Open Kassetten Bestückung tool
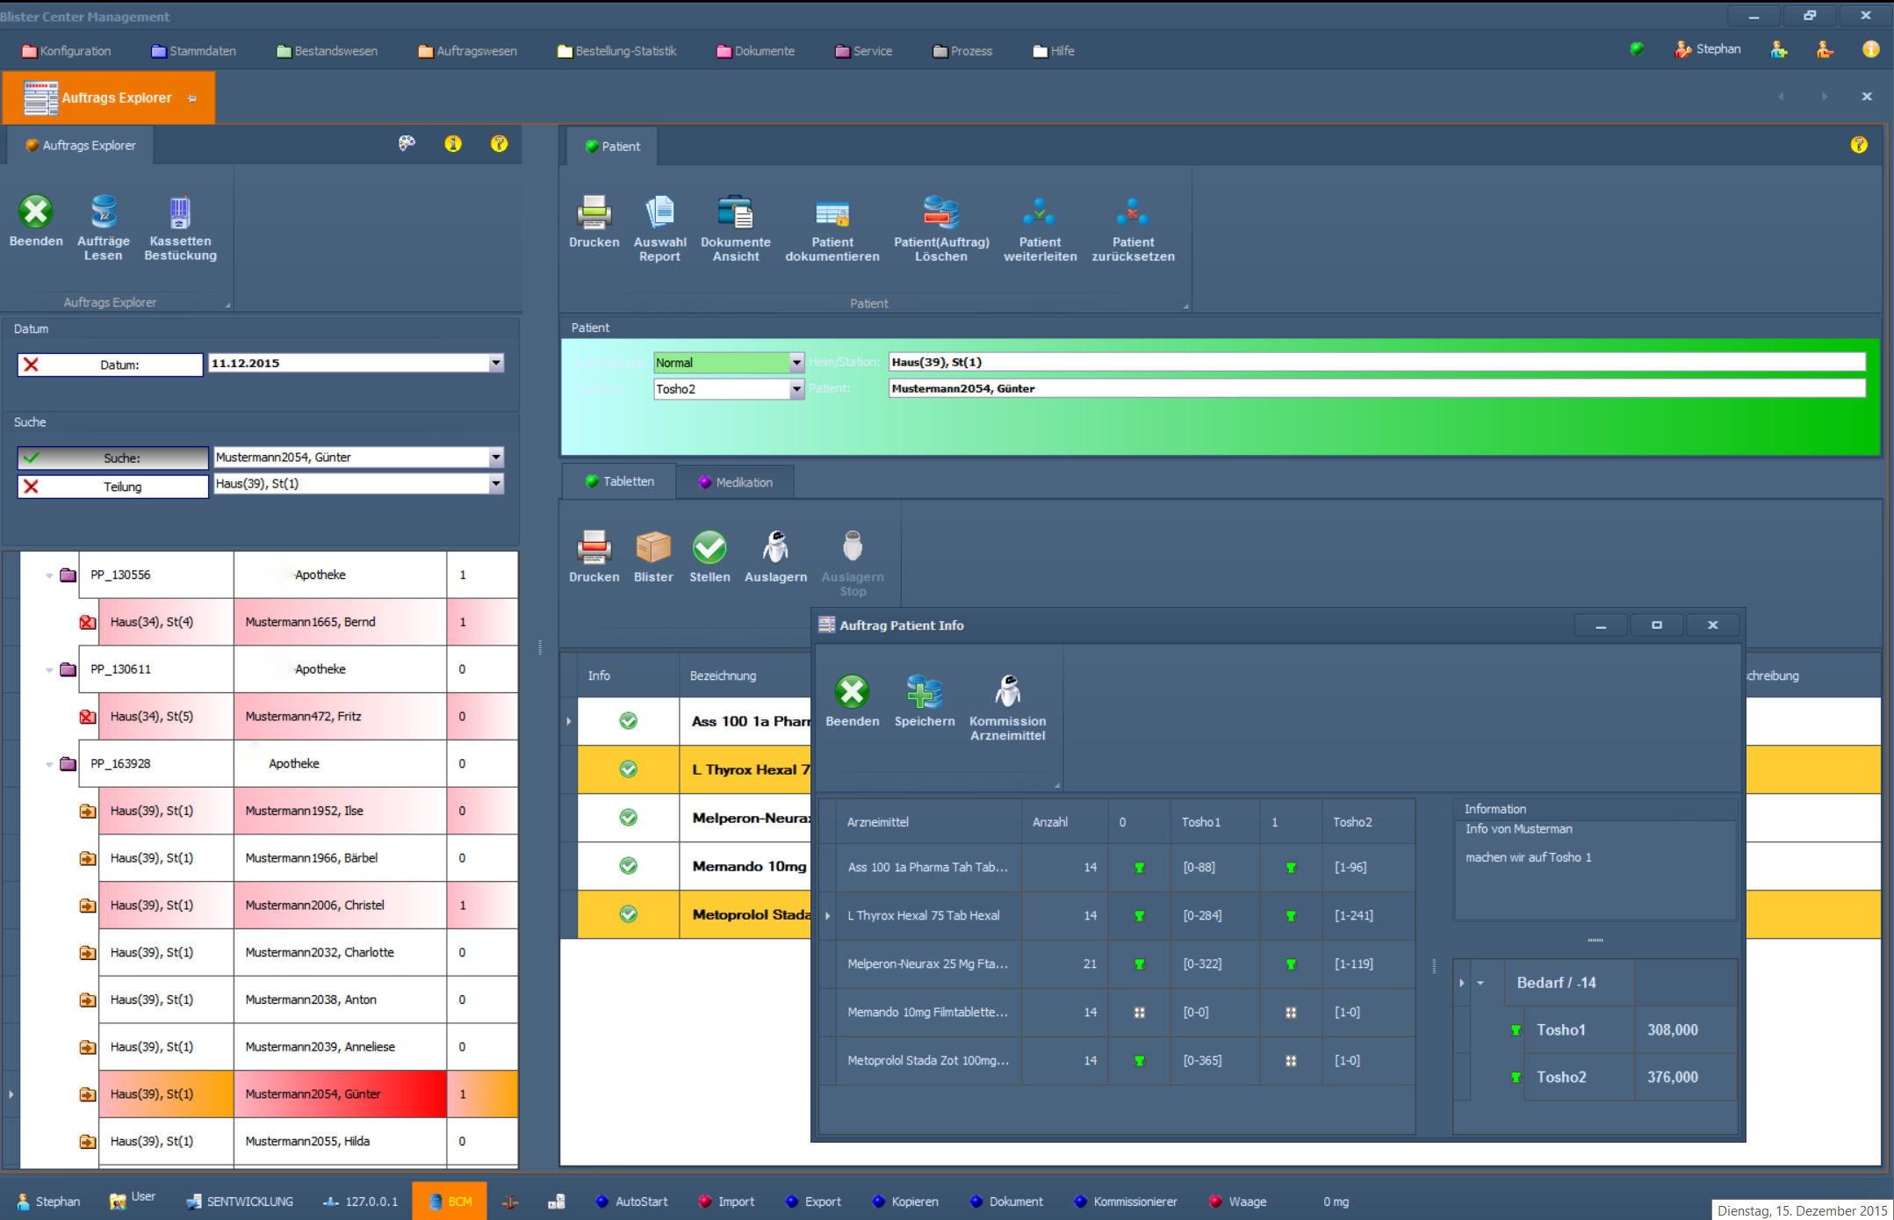Viewport: 1894px width, 1220px height. tap(180, 213)
